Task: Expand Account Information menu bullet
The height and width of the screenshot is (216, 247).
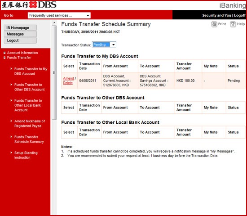Action: [x=4, y=53]
